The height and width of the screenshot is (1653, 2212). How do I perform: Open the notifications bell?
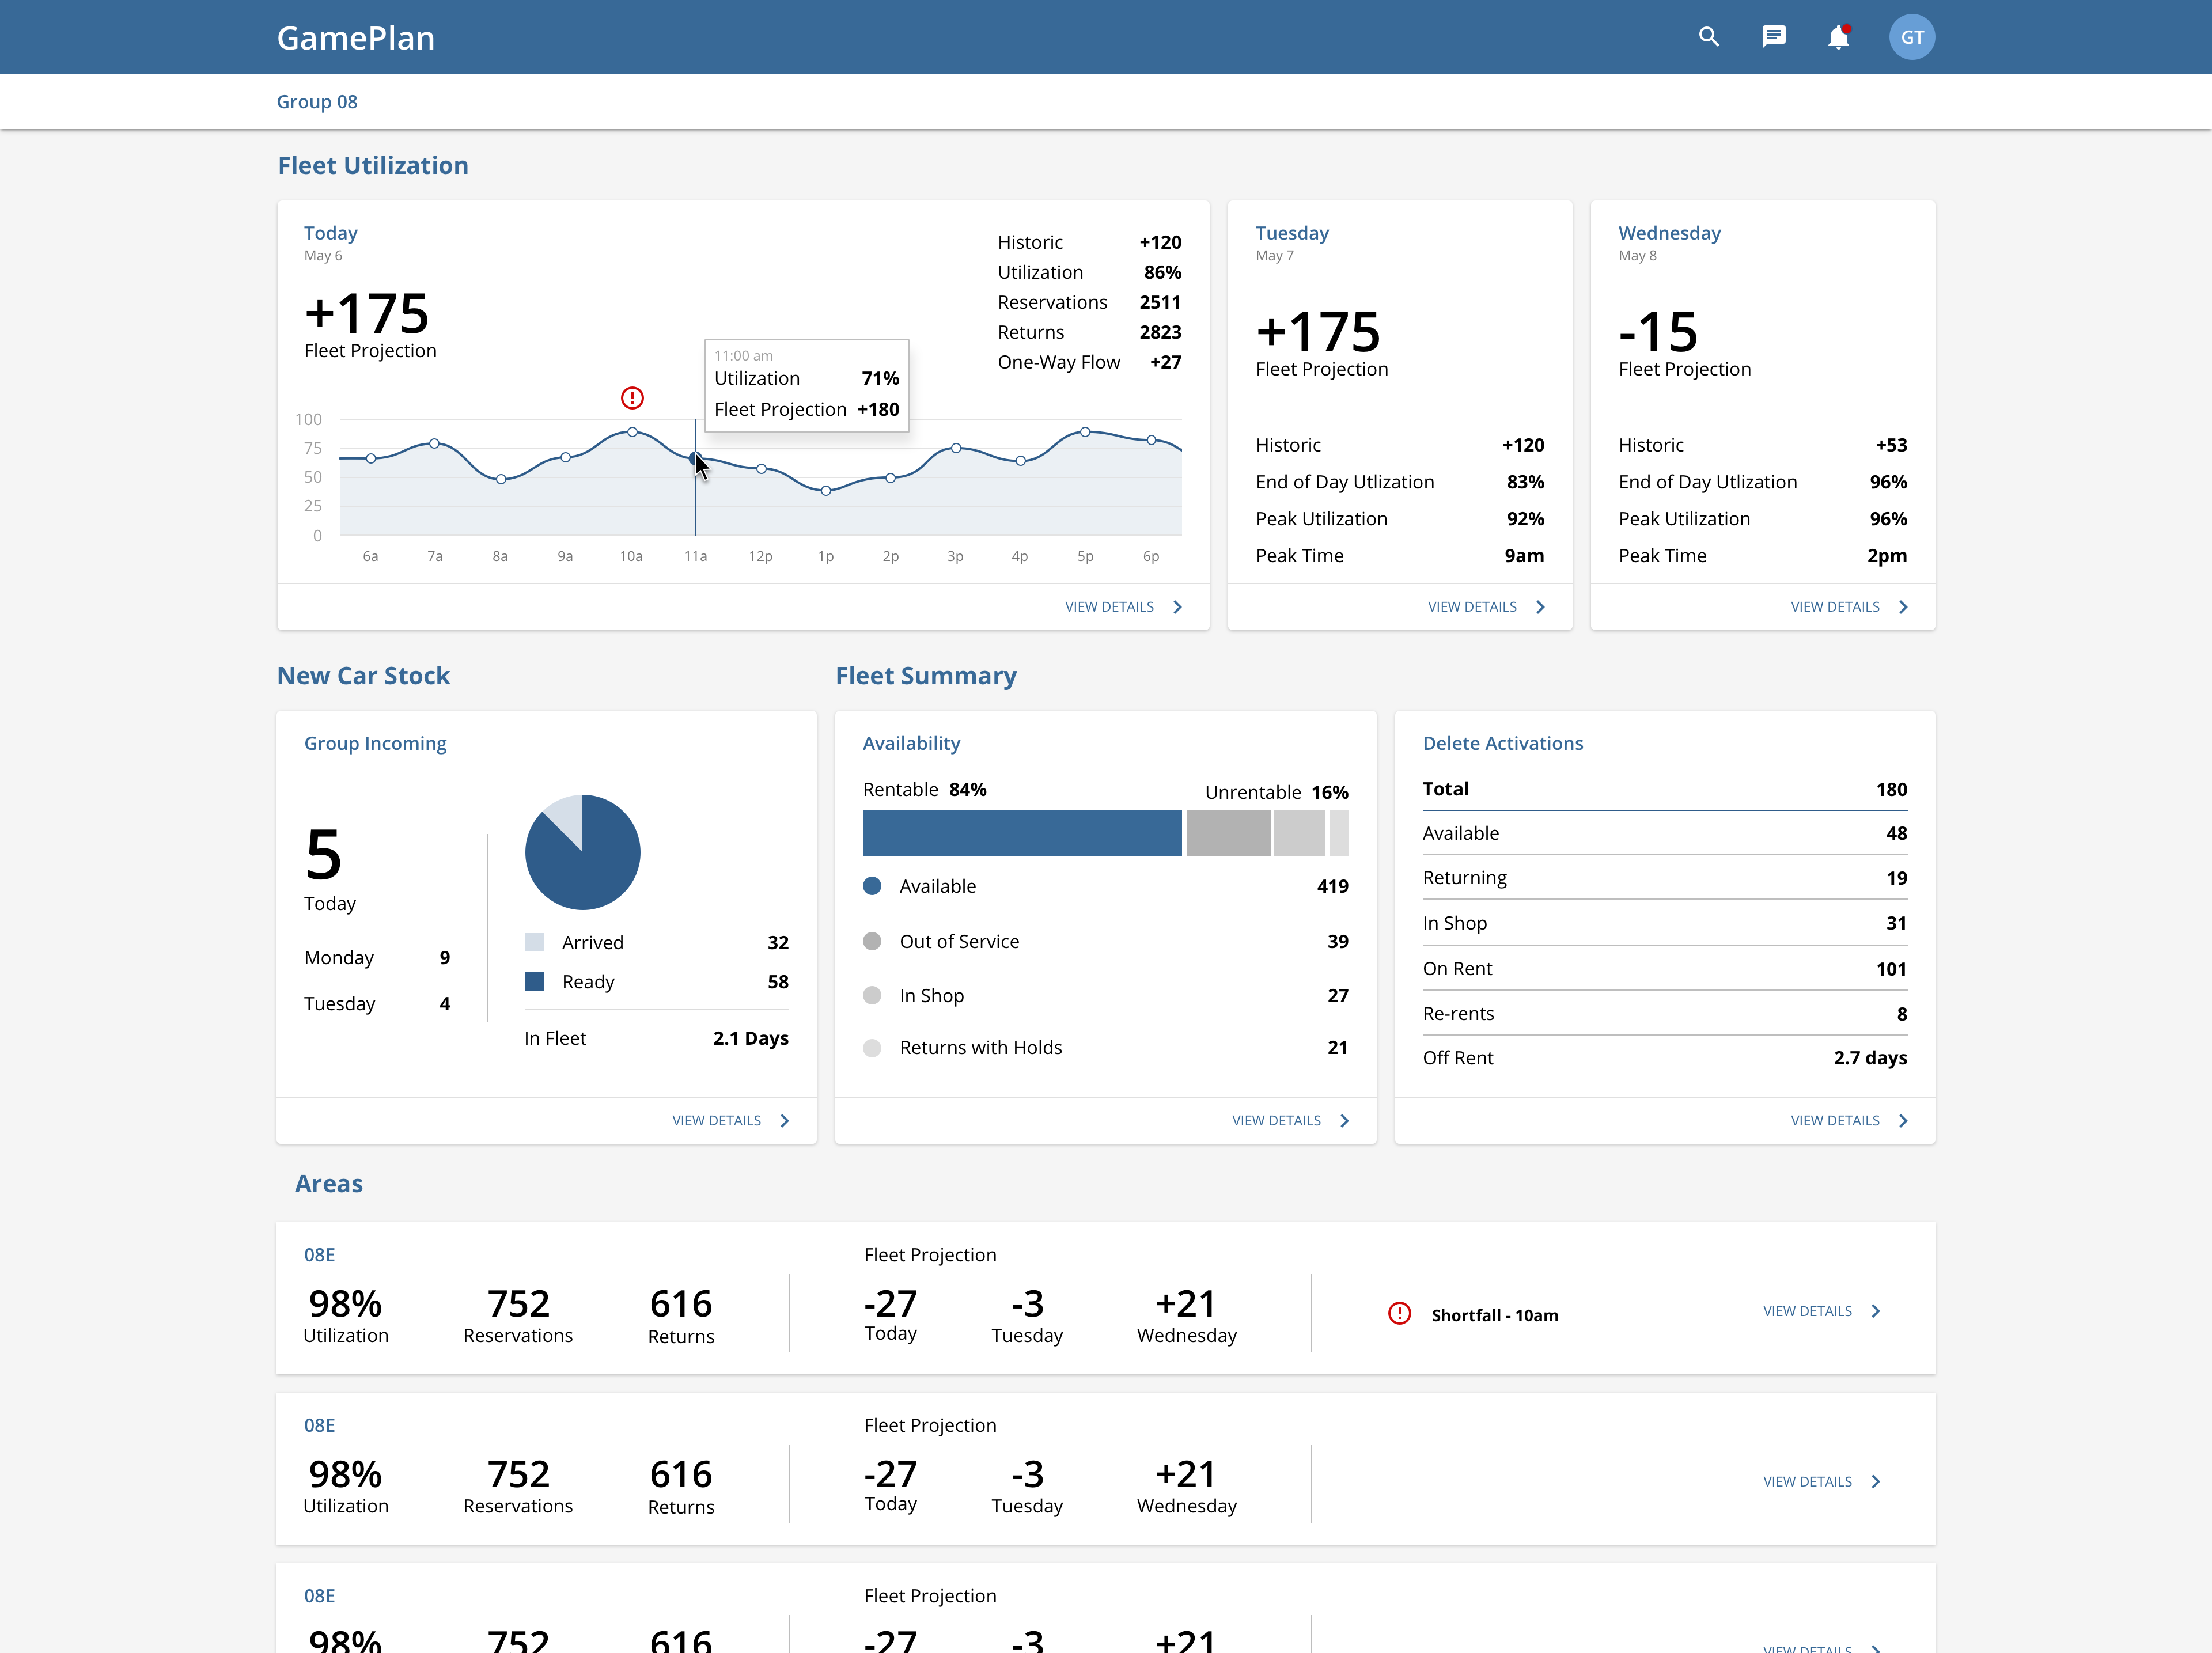coord(1837,37)
